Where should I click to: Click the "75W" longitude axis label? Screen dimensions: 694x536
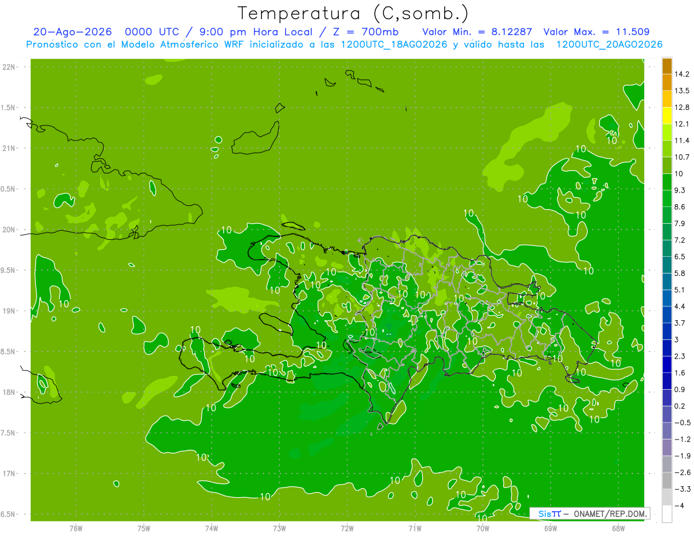coord(144,528)
